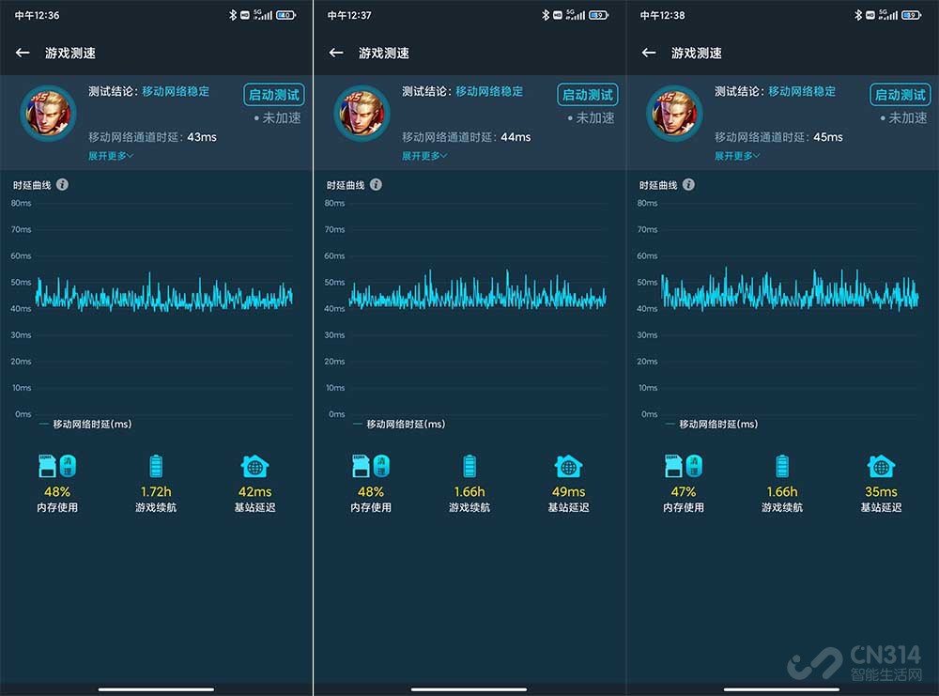Tap game avatar in 43ms latency panel

click(48, 114)
